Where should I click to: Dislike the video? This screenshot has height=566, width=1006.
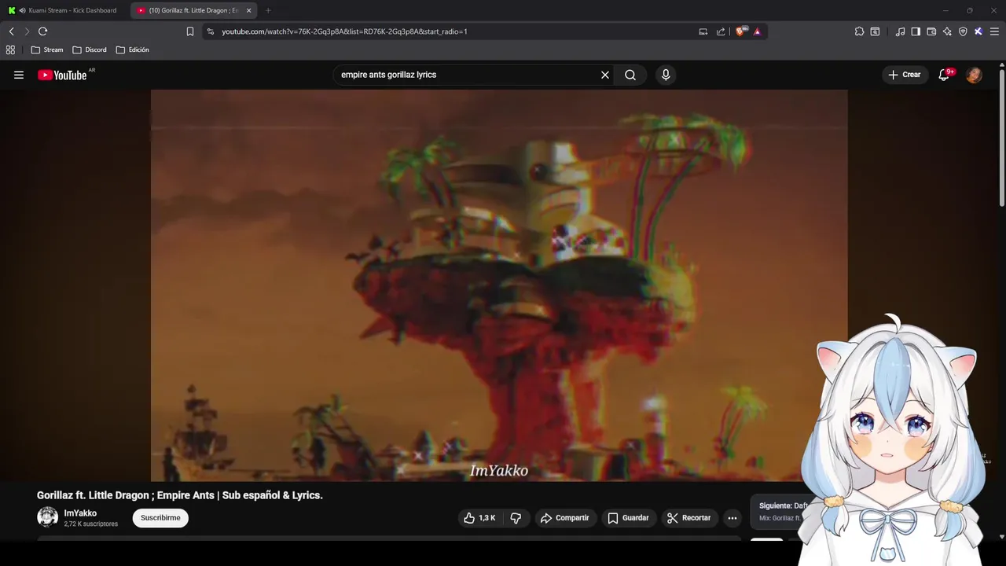[x=516, y=518]
